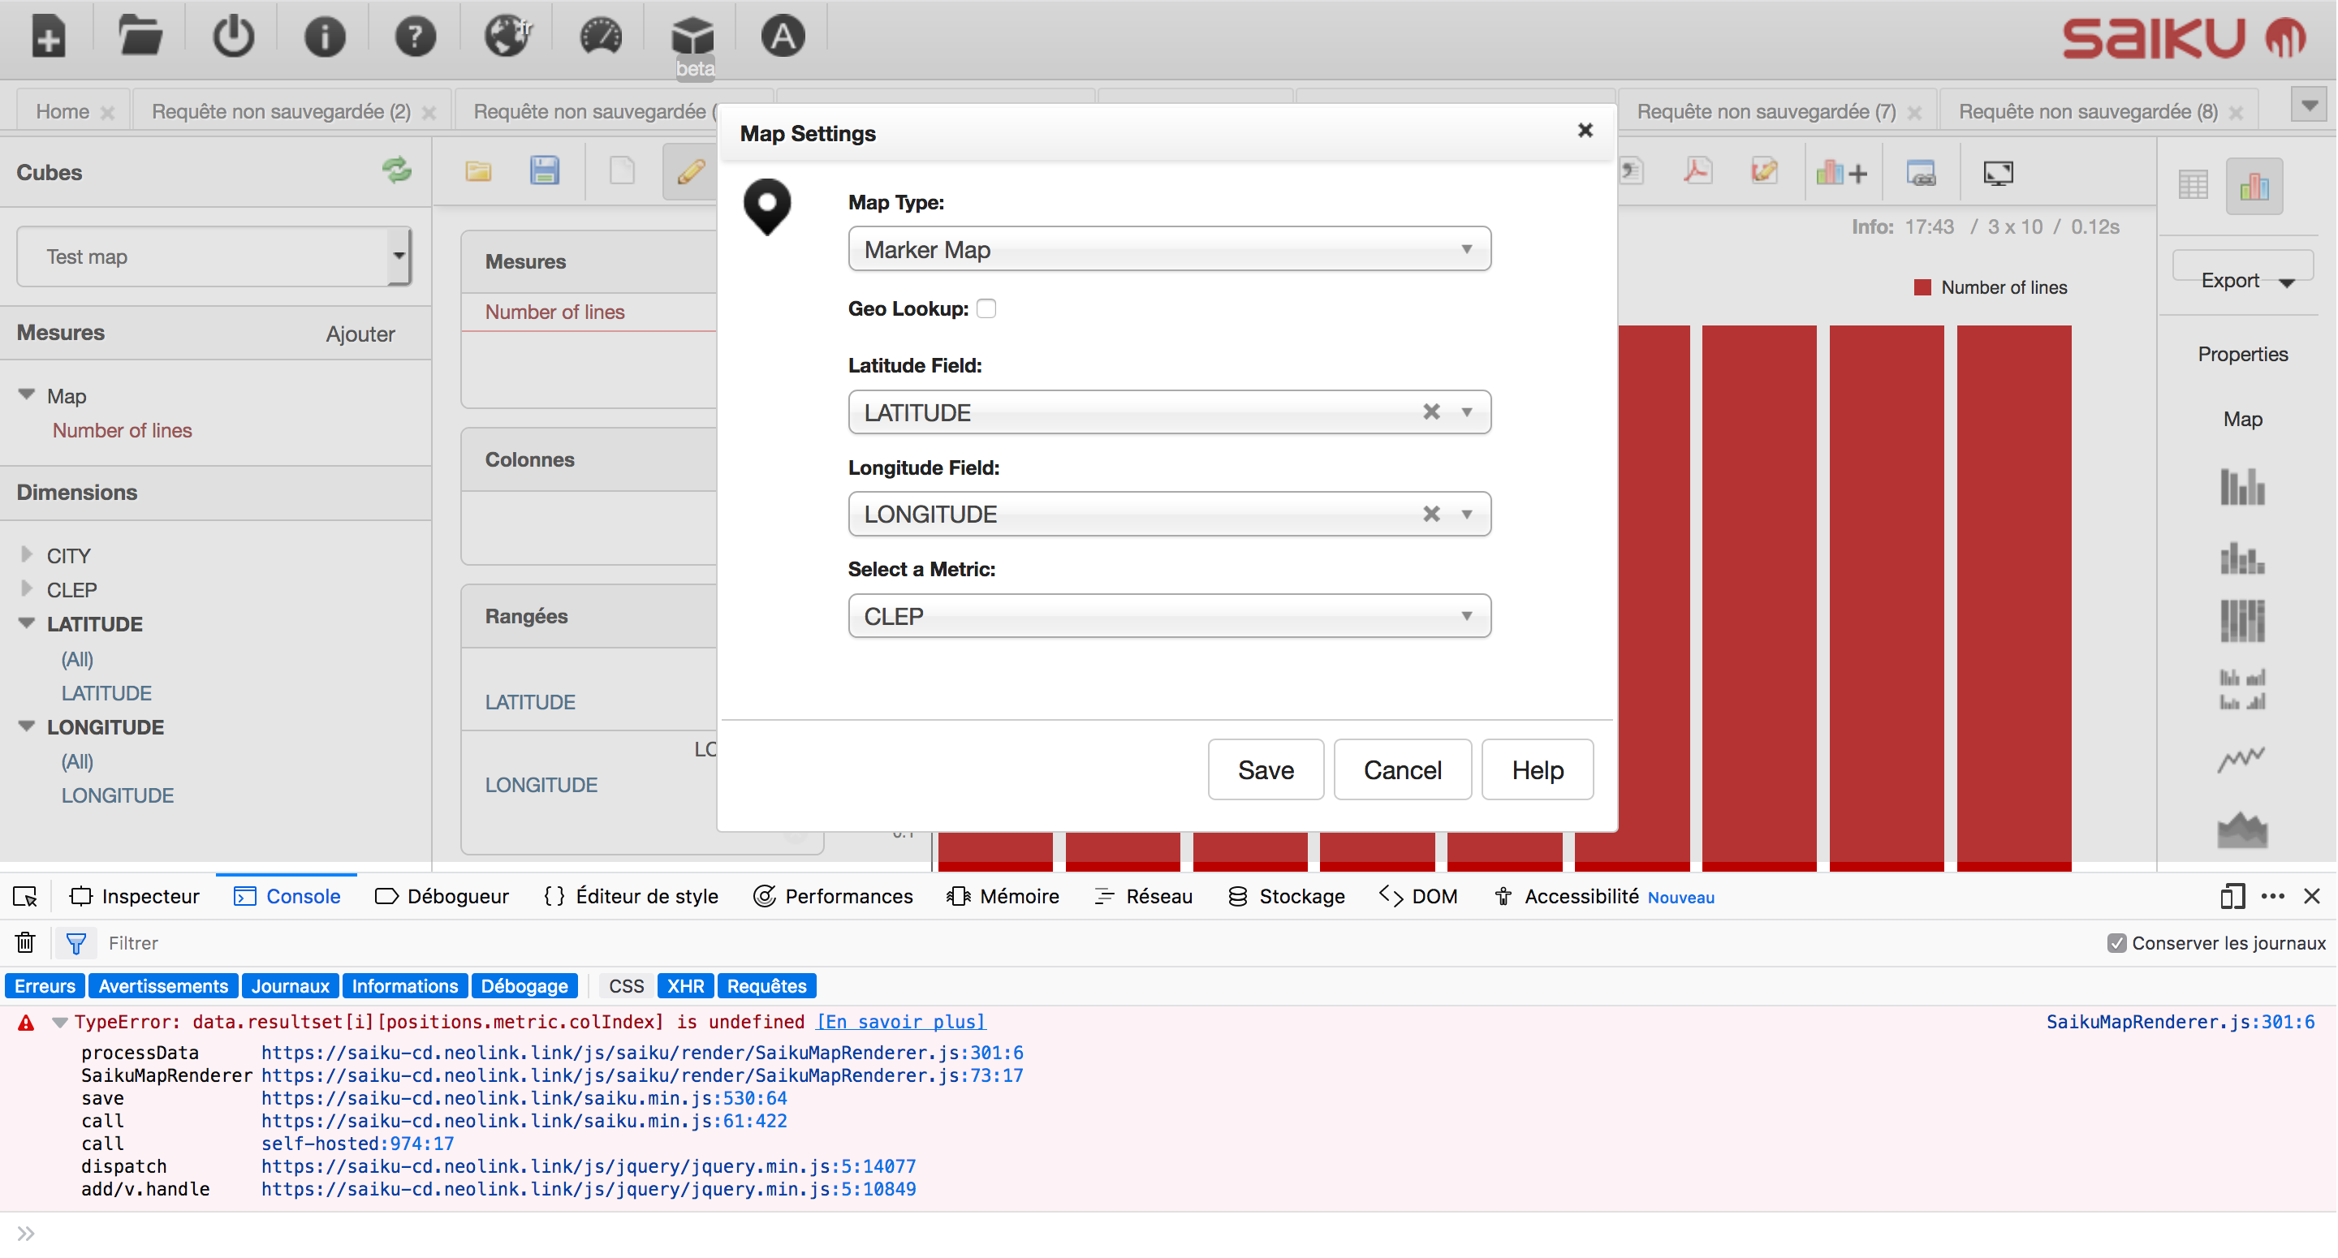
Task: Toggle the XHR console filter
Action: (x=685, y=986)
